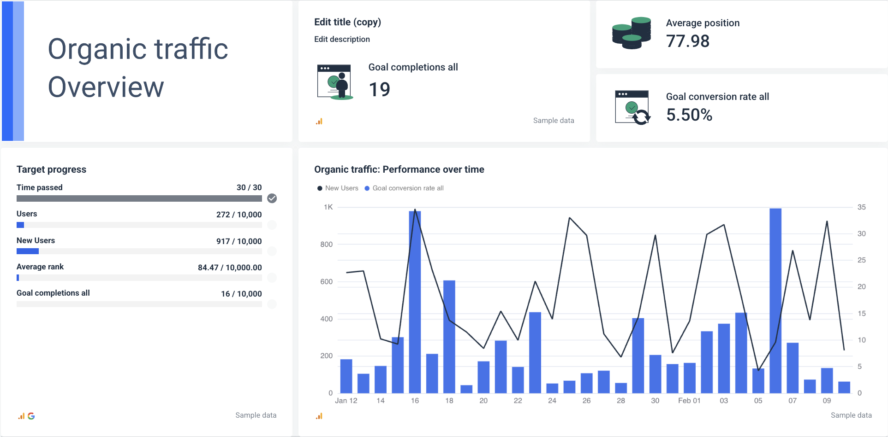The height and width of the screenshot is (437, 888).
Task: Click the Jan 16 bar in the chart
Action: [x=415, y=302]
